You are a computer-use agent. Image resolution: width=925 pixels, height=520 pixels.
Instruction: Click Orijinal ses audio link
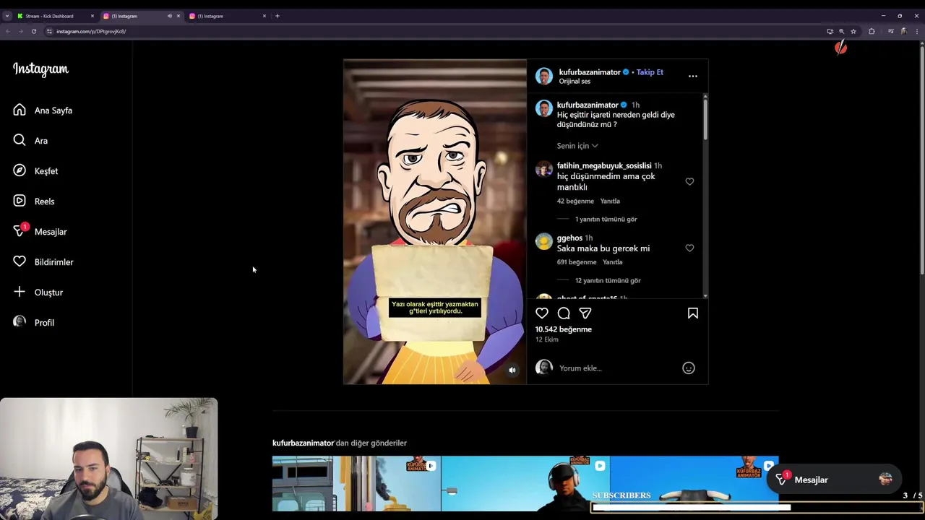575,82
